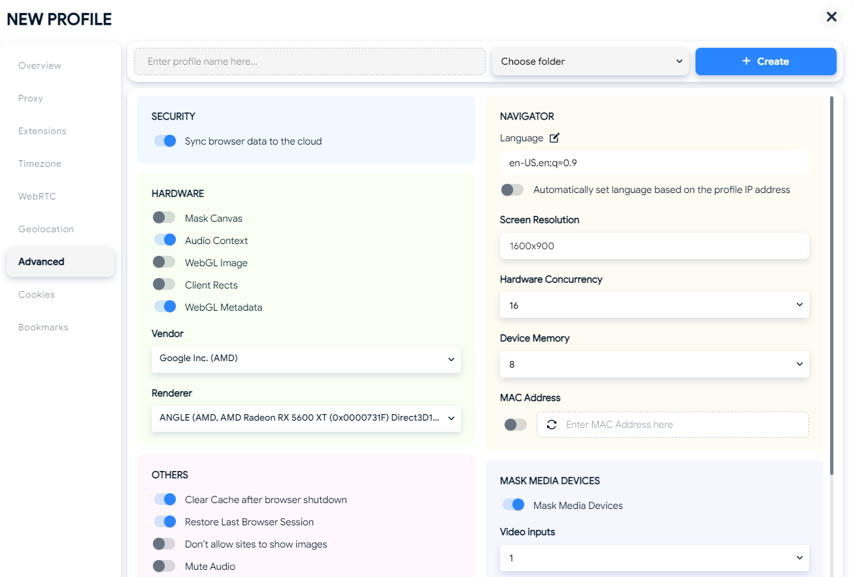Open the Hardware Concurrency dropdown

pos(654,305)
